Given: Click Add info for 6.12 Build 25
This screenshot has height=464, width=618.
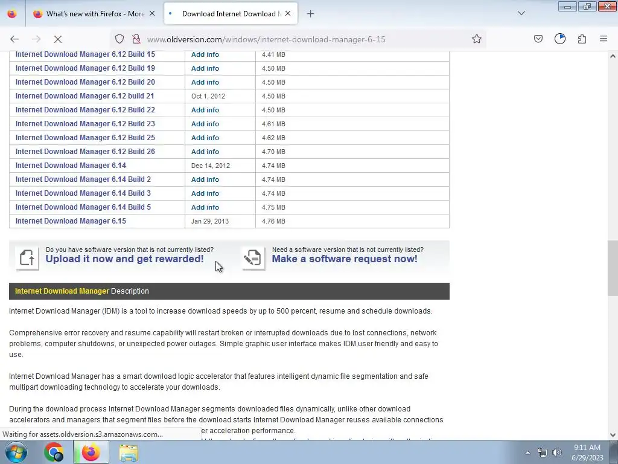Looking at the screenshot, I should pos(205,138).
